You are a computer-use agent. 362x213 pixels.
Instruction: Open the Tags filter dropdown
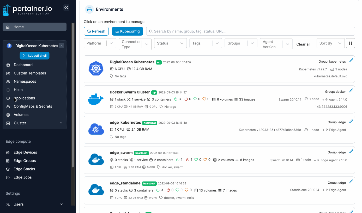[206, 43]
